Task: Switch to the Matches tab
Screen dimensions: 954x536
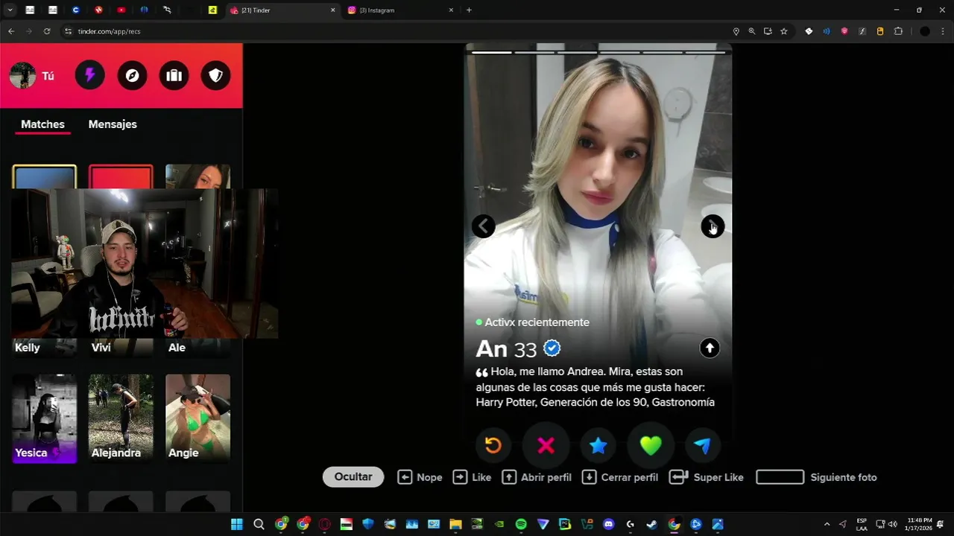Action: pos(42,124)
